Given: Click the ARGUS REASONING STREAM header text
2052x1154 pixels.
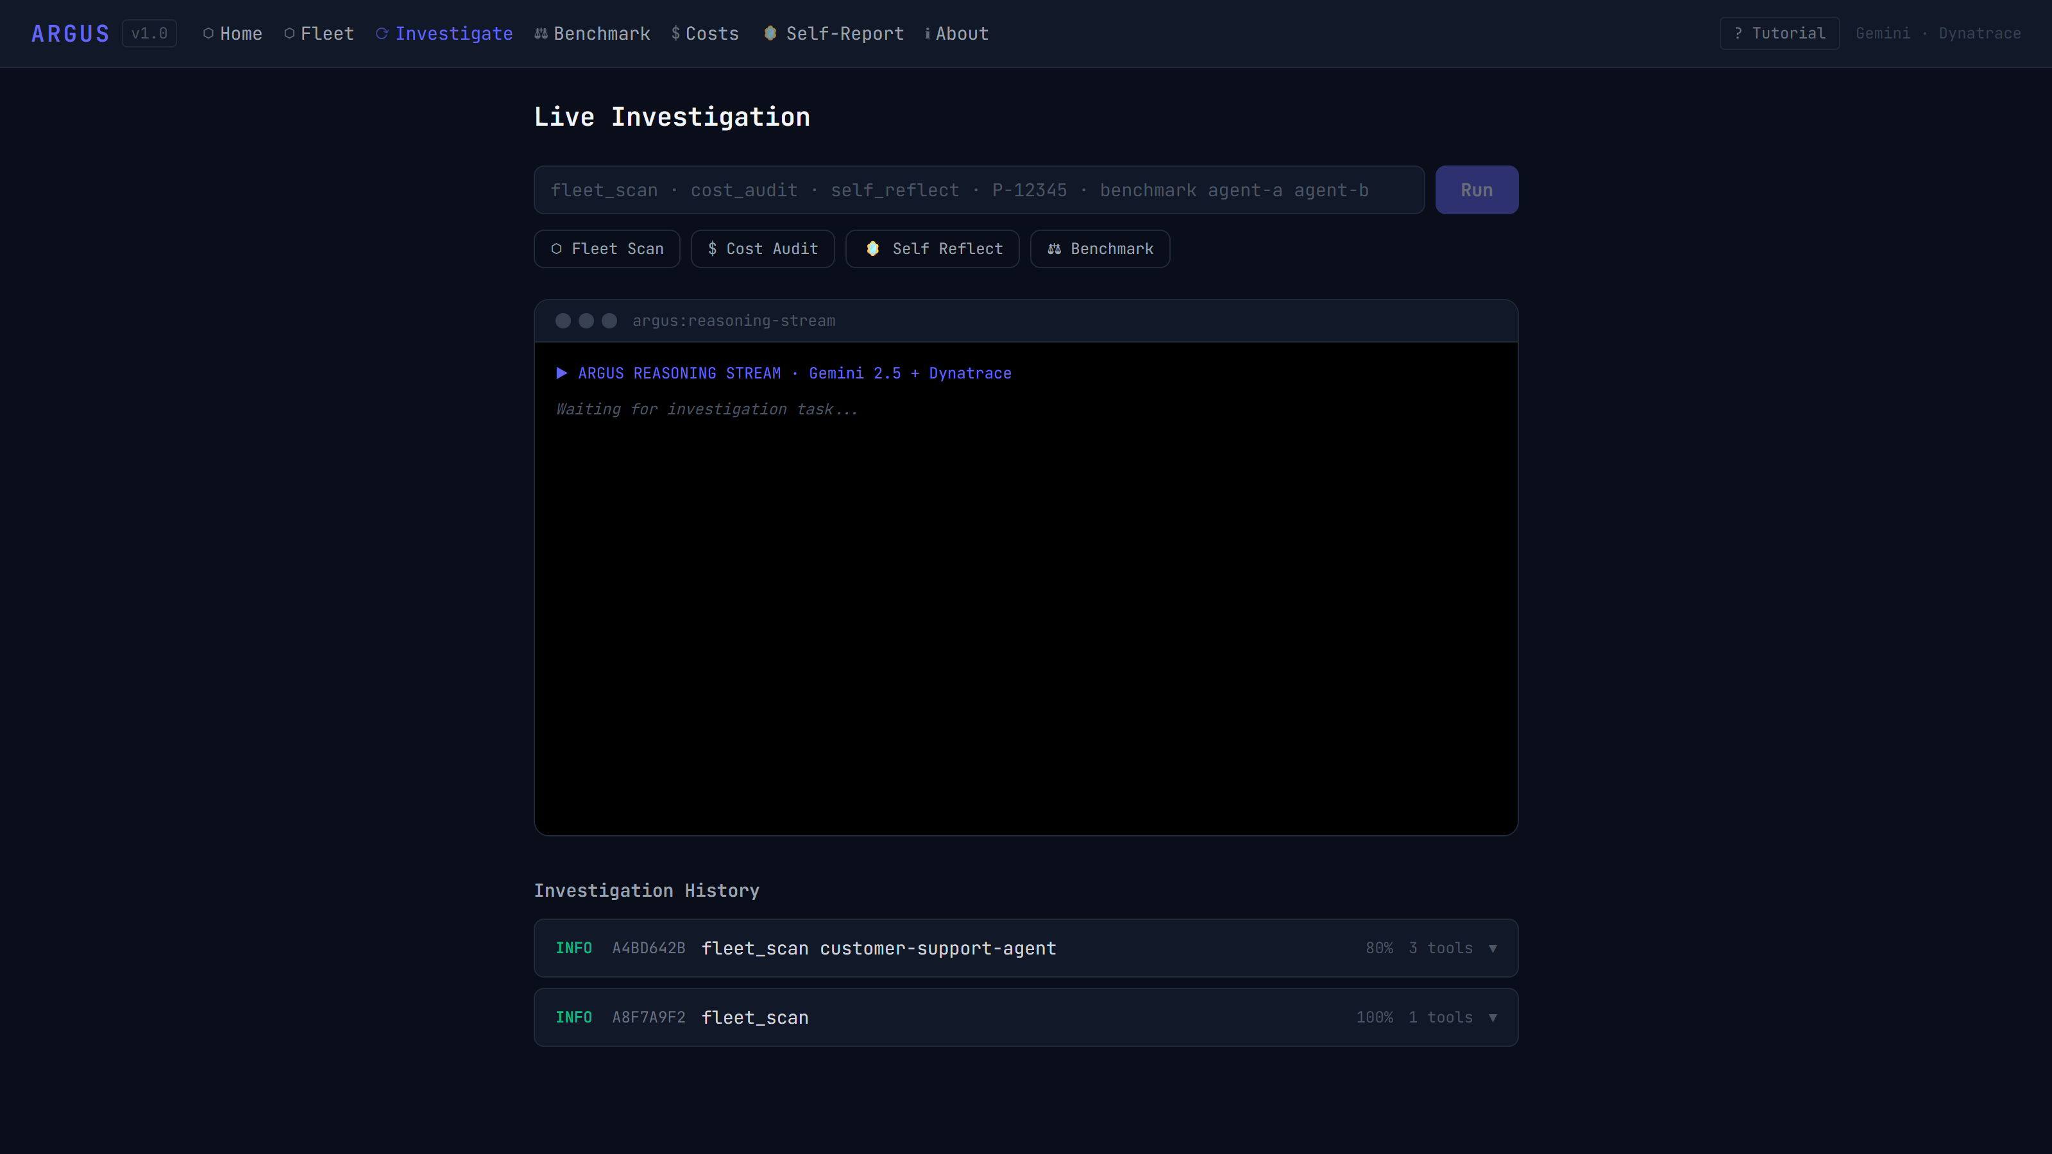Looking at the screenshot, I should click(679, 373).
